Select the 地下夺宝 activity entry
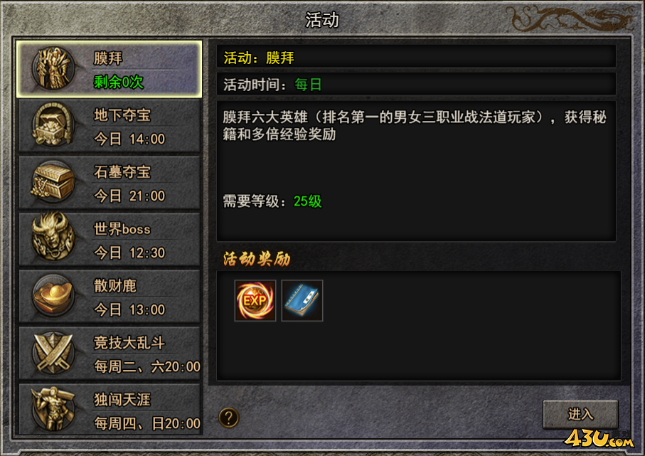This screenshot has height=456, width=645. (110, 125)
